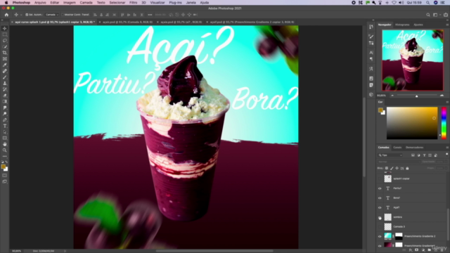450x253 pixels.
Task: Switch to the Ajustes tab
Action: point(418,25)
